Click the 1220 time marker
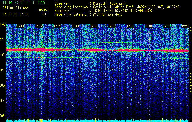The width and height of the screenshot is (192, 122). point(185,26)
